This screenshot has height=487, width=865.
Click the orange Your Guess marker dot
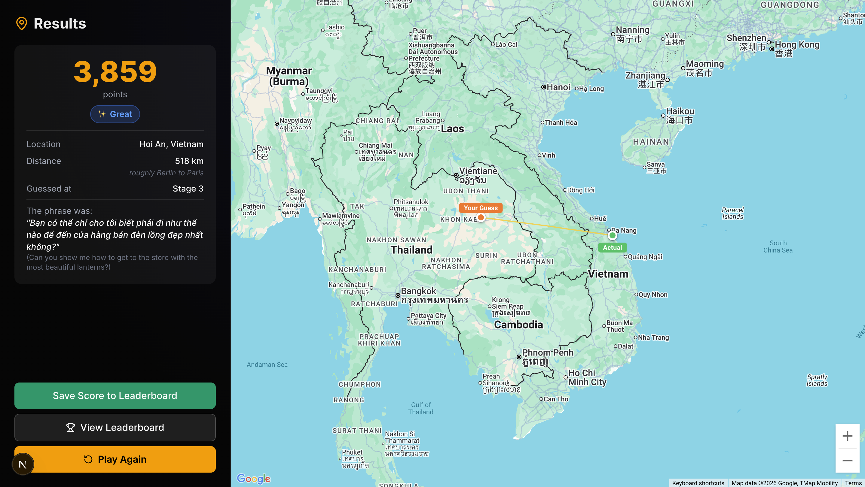pos(481,218)
